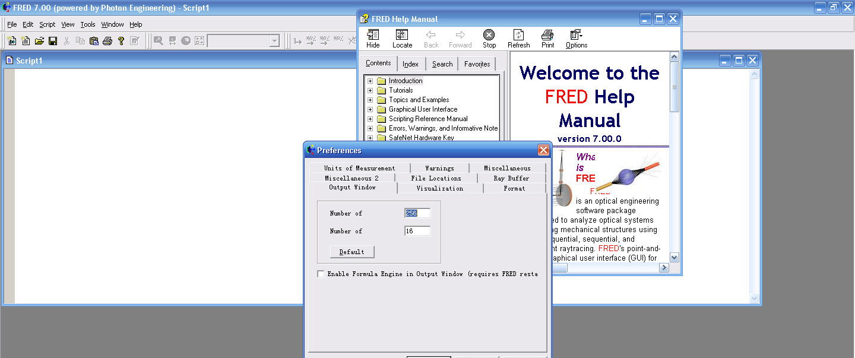Click the field containing 256

pyautogui.click(x=417, y=213)
